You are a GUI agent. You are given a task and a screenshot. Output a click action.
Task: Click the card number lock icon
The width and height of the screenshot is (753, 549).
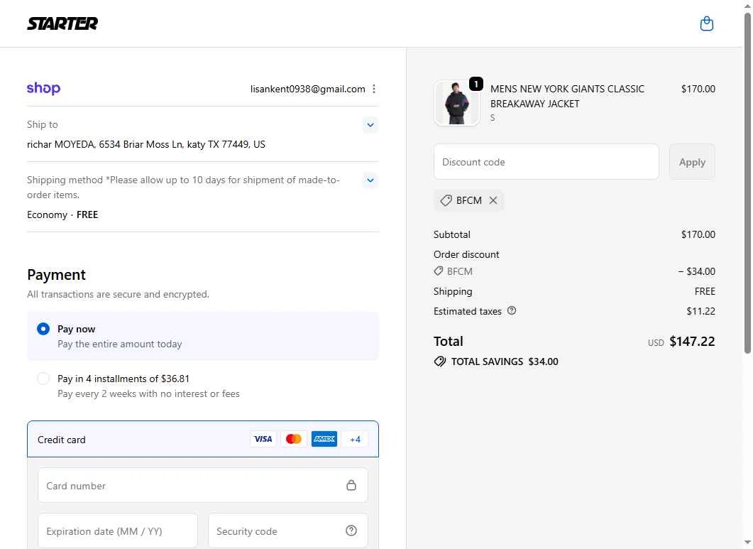pyautogui.click(x=351, y=485)
